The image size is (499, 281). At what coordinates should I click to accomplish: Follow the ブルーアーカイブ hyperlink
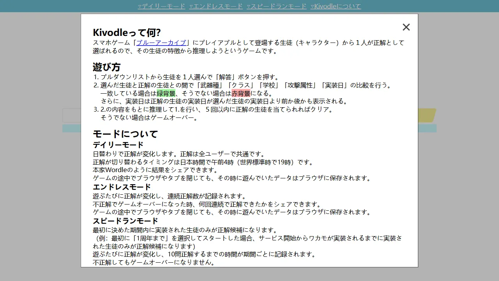point(161,43)
